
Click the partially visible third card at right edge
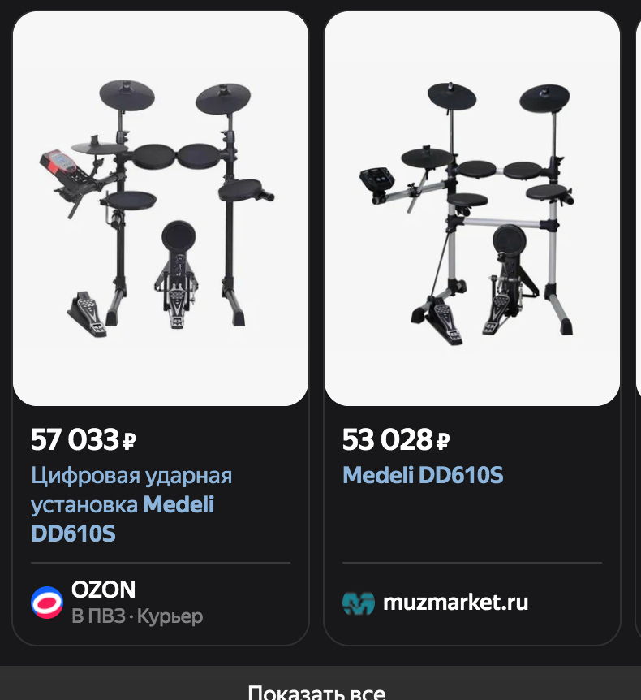pos(638,325)
